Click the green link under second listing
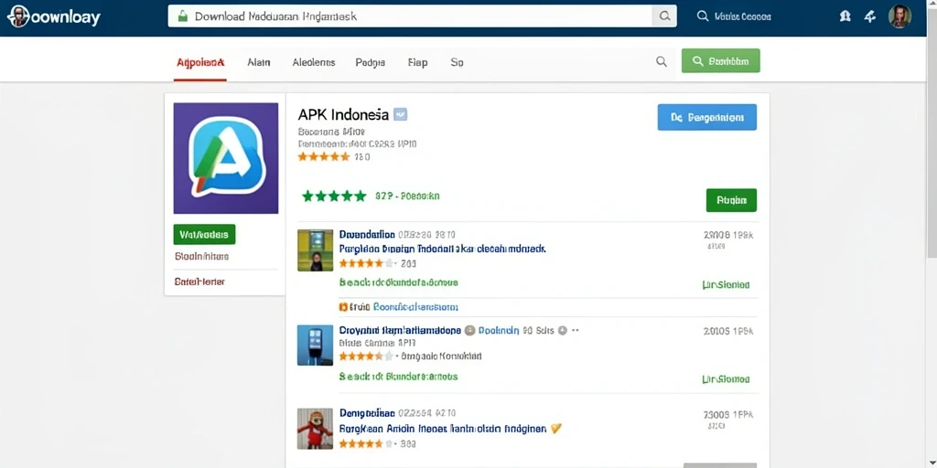 399,377
